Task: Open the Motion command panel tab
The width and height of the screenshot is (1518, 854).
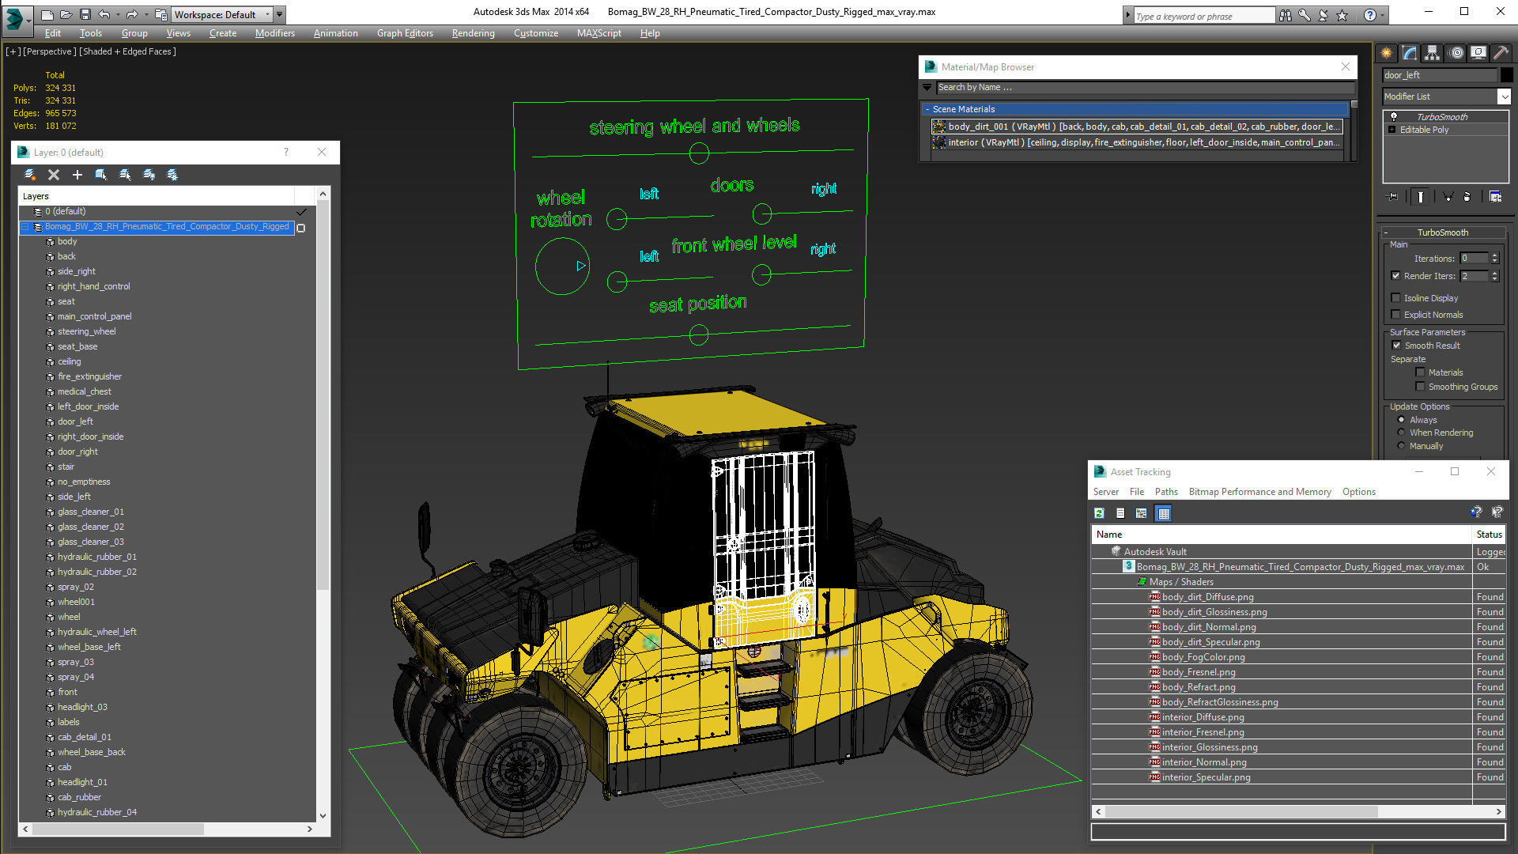Action: click(x=1456, y=53)
